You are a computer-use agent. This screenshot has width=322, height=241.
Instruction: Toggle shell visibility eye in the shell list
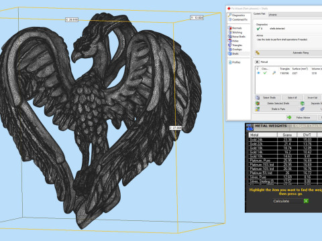[258, 73]
